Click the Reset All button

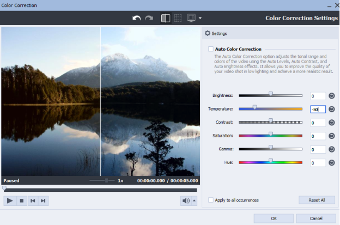[x=317, y=200]
